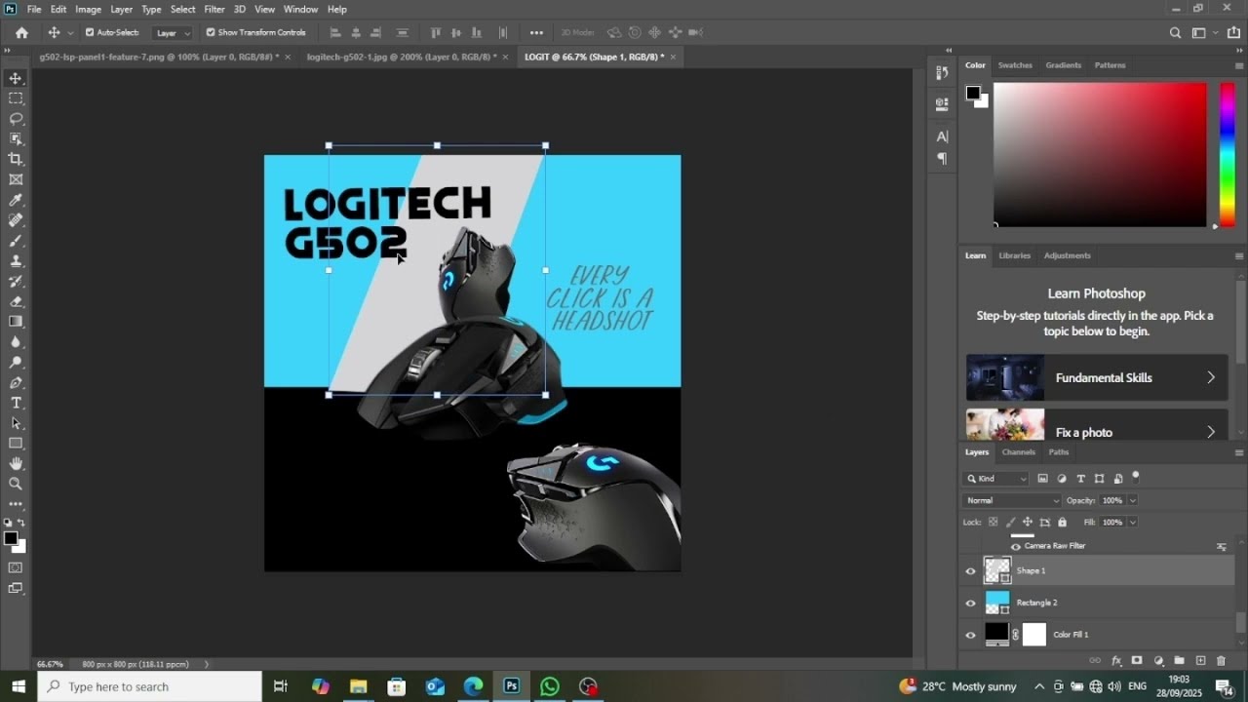Select the Horizontal Type tool
The width and height of the screenshot is (1248, 702).
16,403
